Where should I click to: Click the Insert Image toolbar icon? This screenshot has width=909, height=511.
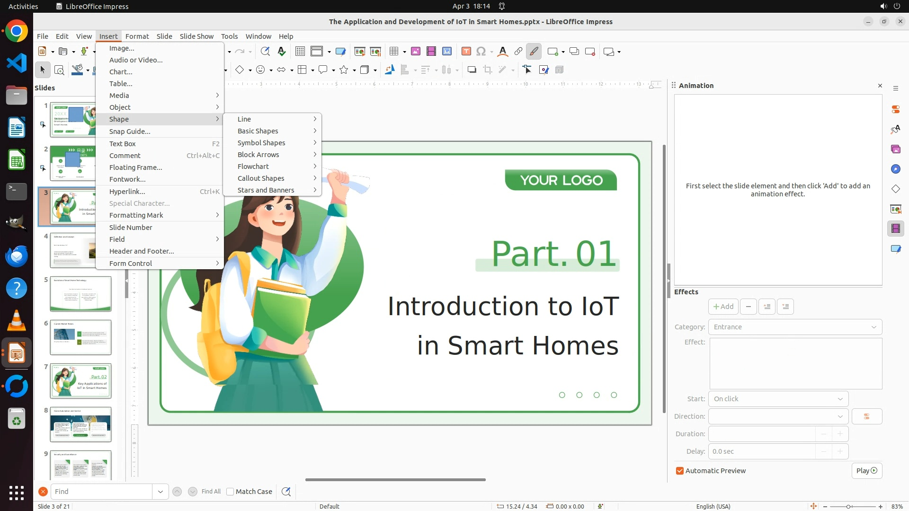(415, 52)
